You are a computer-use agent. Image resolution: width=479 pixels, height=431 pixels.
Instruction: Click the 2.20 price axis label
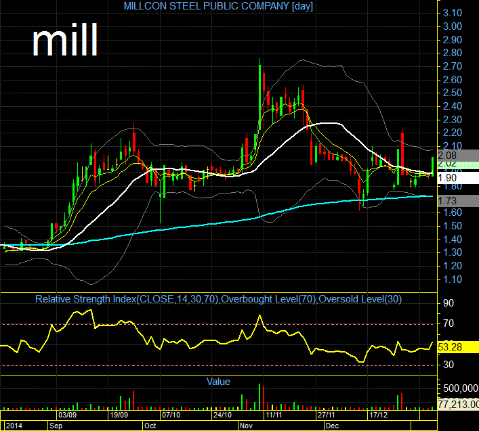(x=453, y=133)
